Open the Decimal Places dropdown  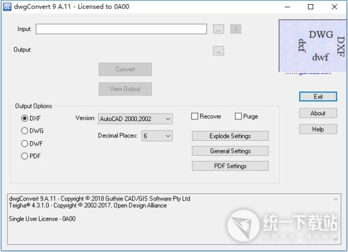click(157, 136)
